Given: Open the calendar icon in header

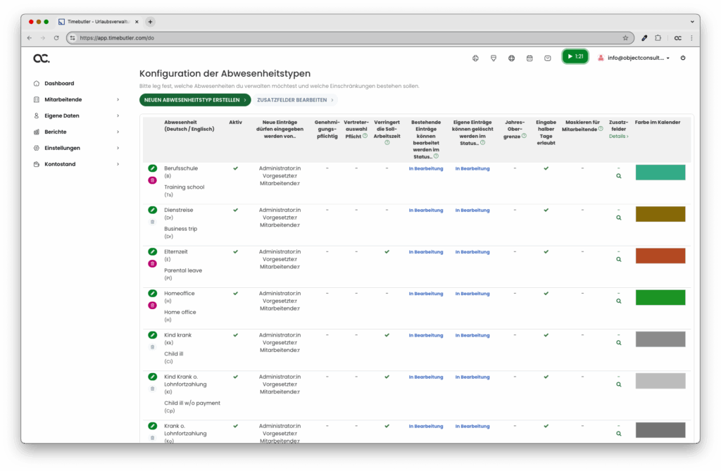Looking at the screenshot, I should point(529,58).
